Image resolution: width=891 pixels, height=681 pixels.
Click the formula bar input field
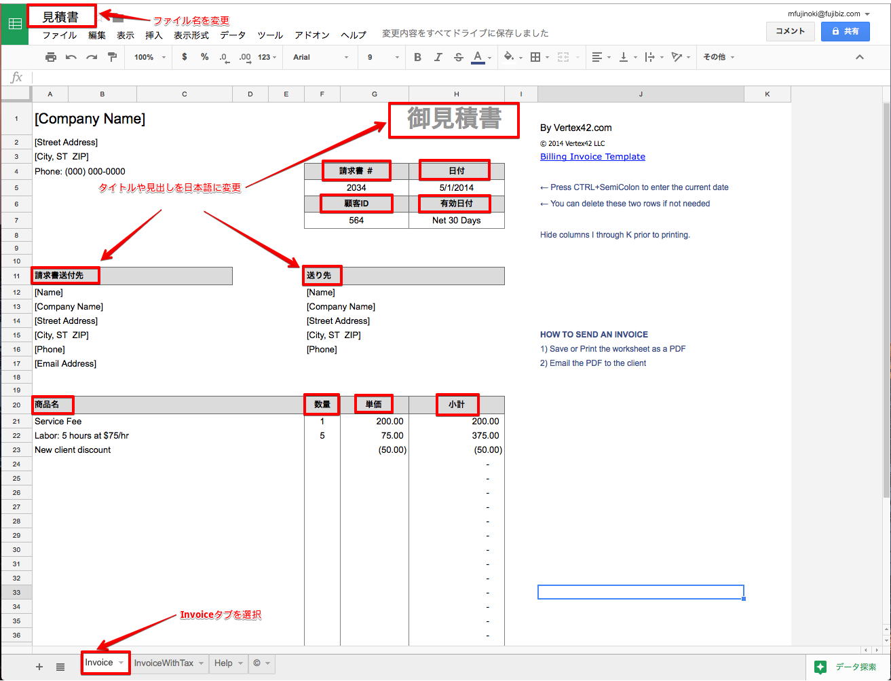(407, 78)
